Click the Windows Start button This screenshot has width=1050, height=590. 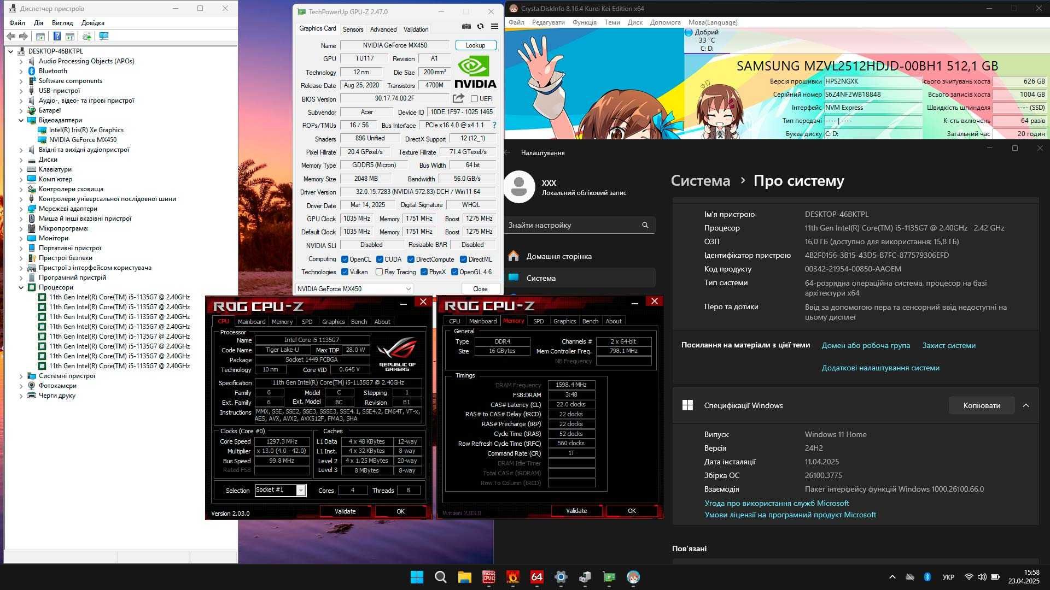pos(417,577)
